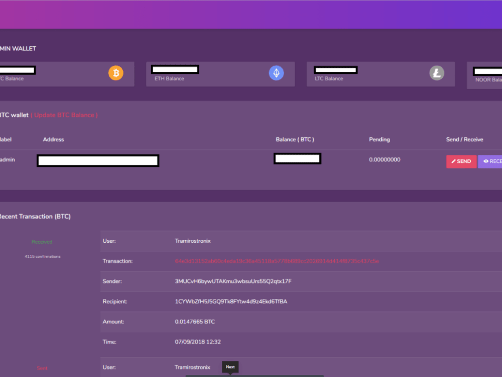Select the admin wallet label

8,160
